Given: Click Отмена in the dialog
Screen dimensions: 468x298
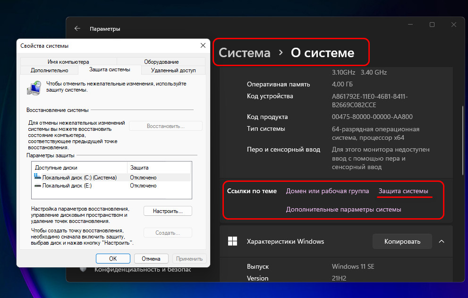Looking at the screenshot, I should 151,259.
